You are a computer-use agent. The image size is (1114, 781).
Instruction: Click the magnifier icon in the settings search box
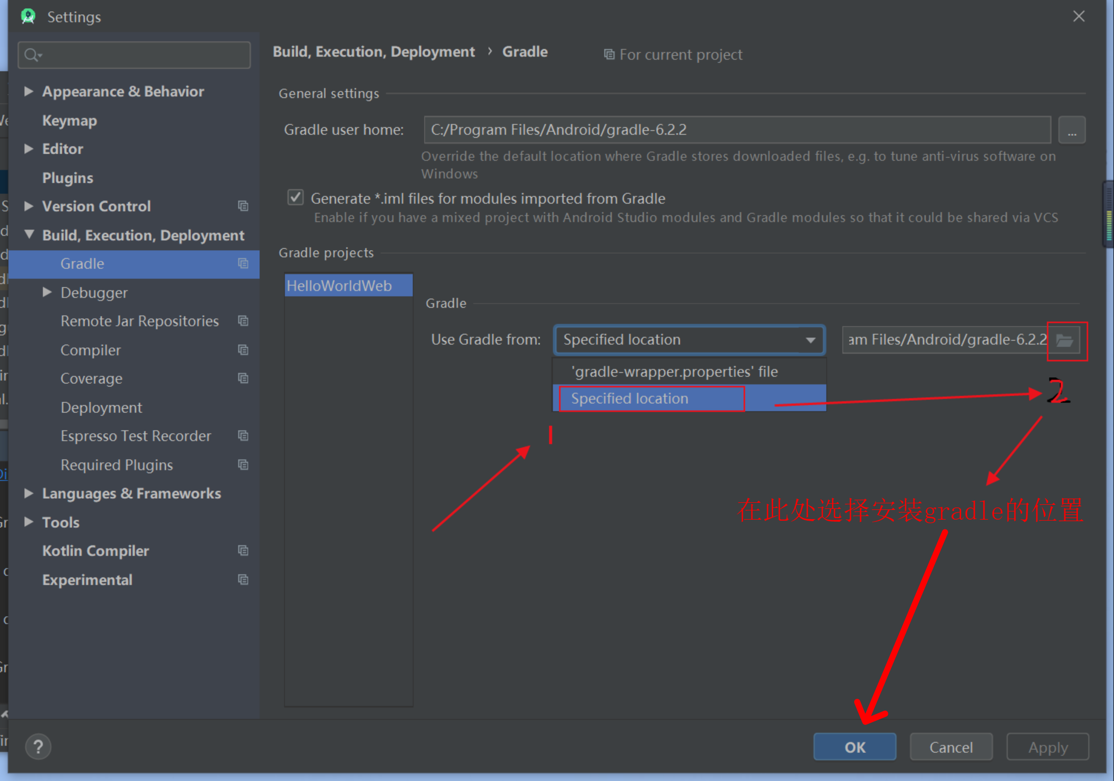click(x=31, y=55)
